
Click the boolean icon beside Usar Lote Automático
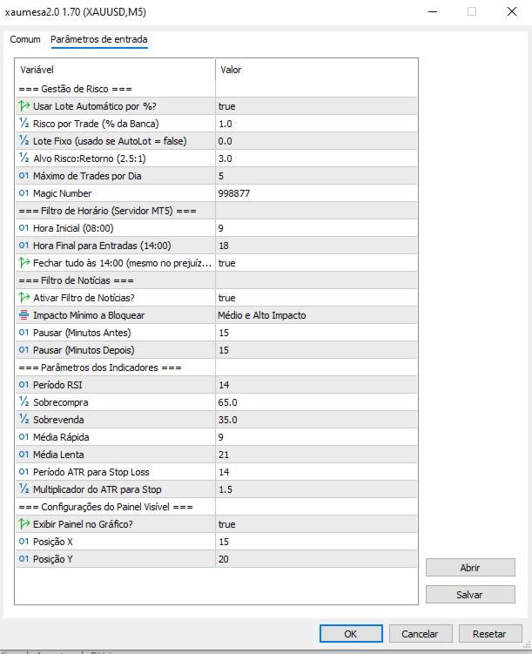(24, 106)
